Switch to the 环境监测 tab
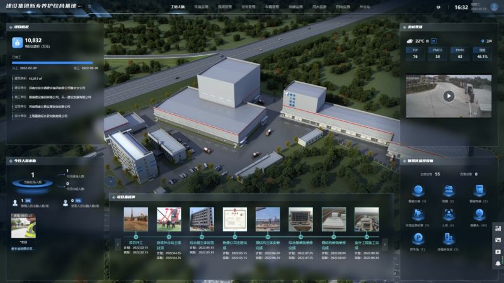 [202, 7]
